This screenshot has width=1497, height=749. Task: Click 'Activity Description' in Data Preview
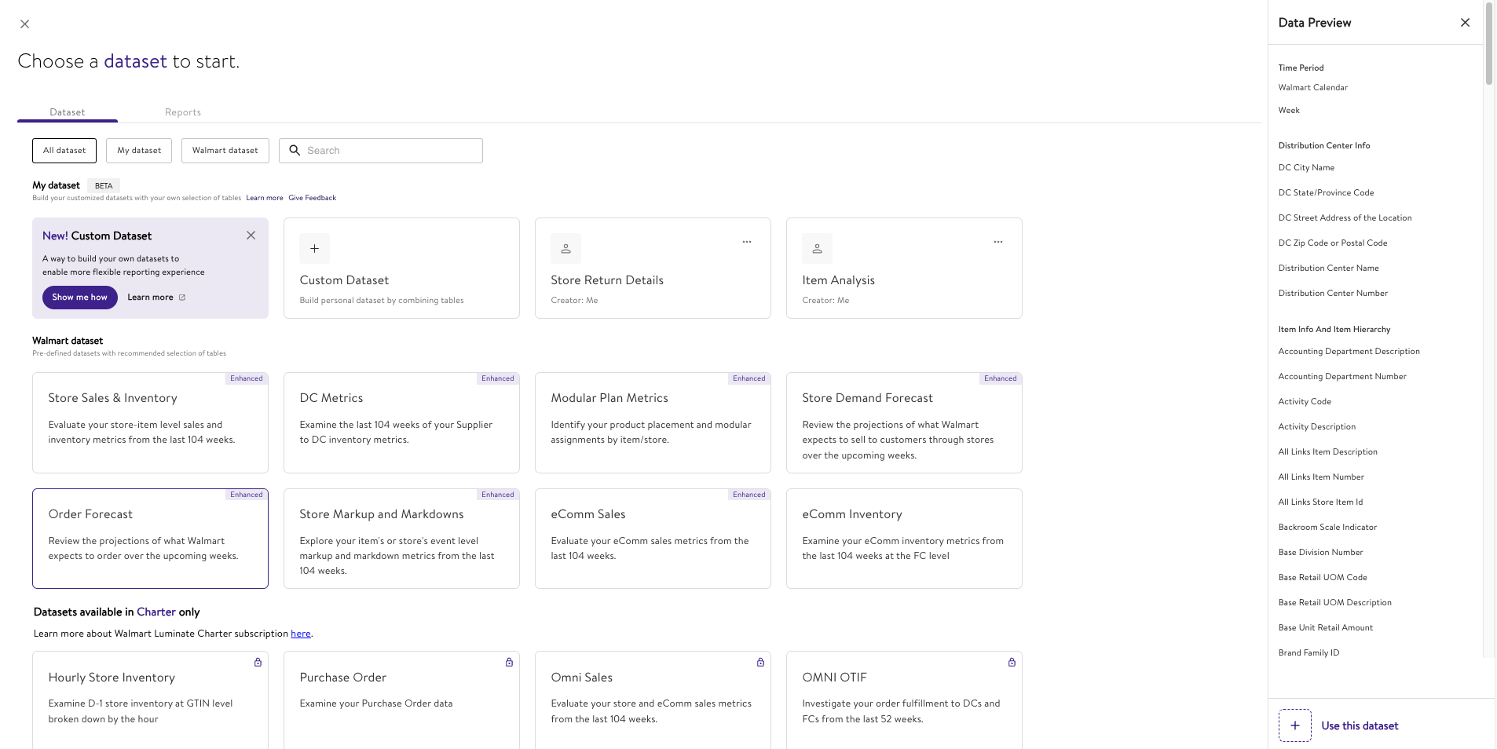click(x=1316, y=427)
